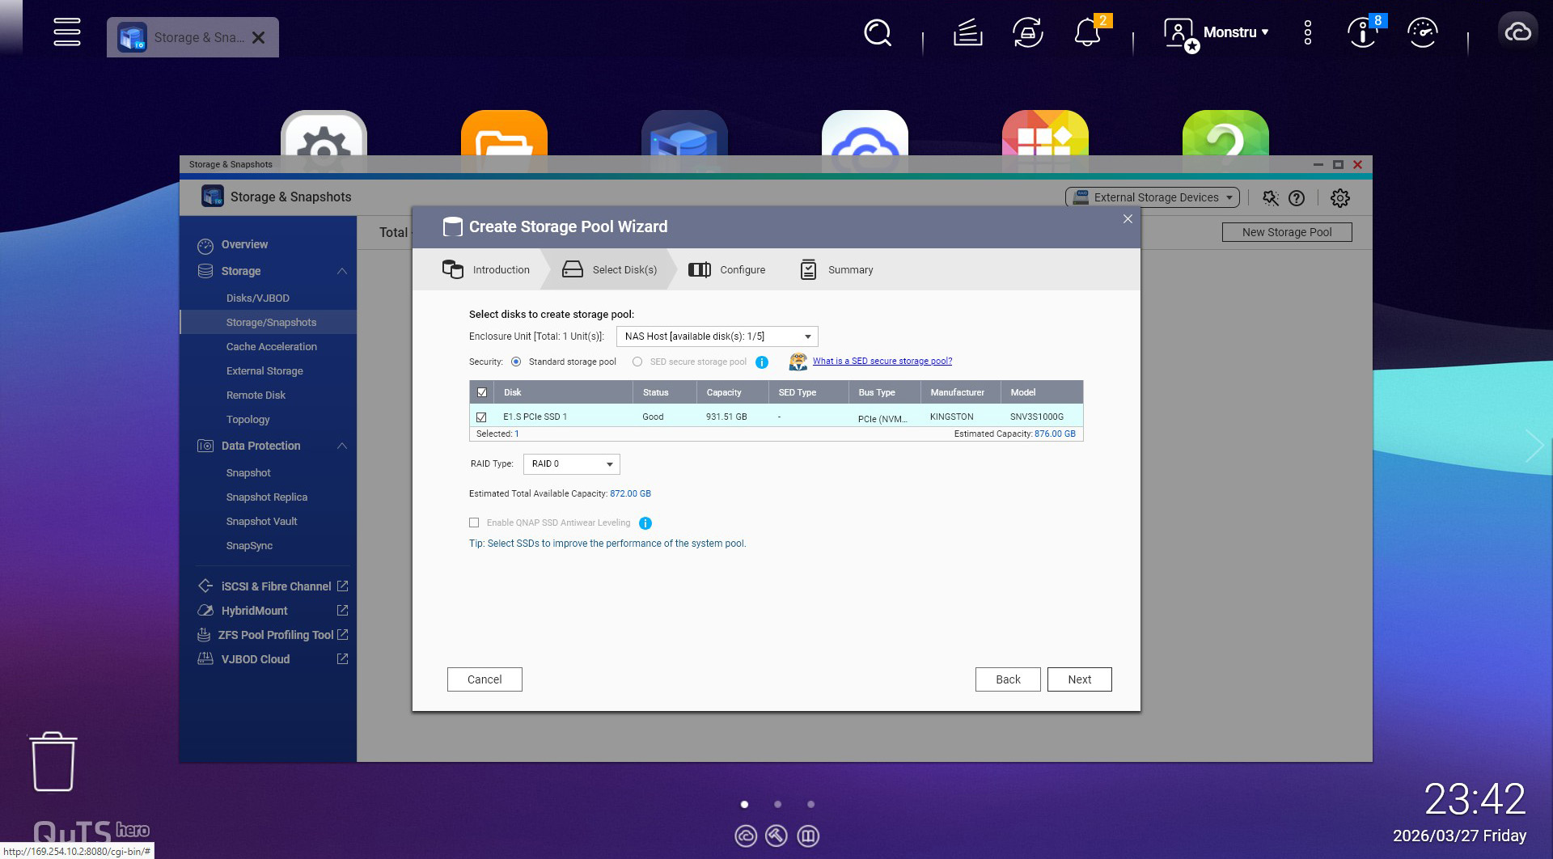Open Cache Acceleration in the sidebar
The image size is (1553, 859).
(x=271, y=347)
